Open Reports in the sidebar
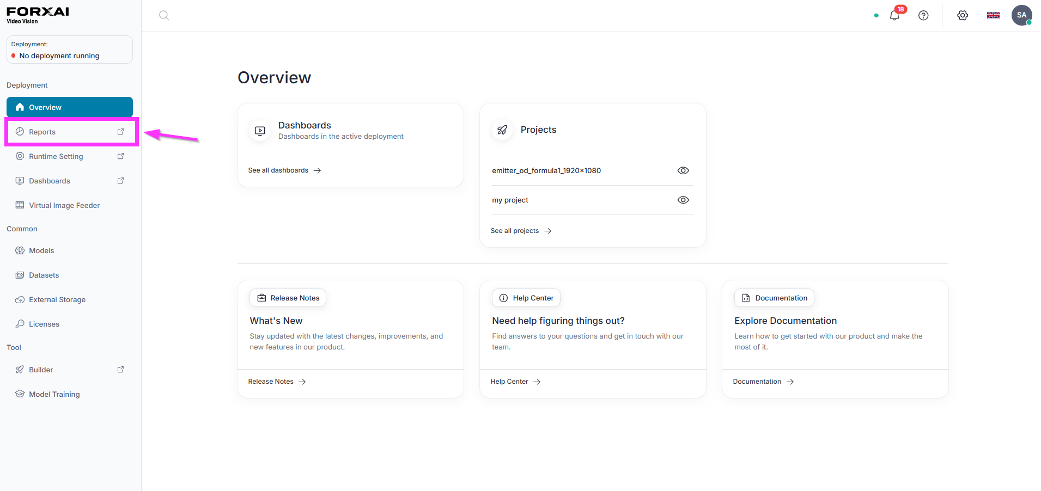 70,132
